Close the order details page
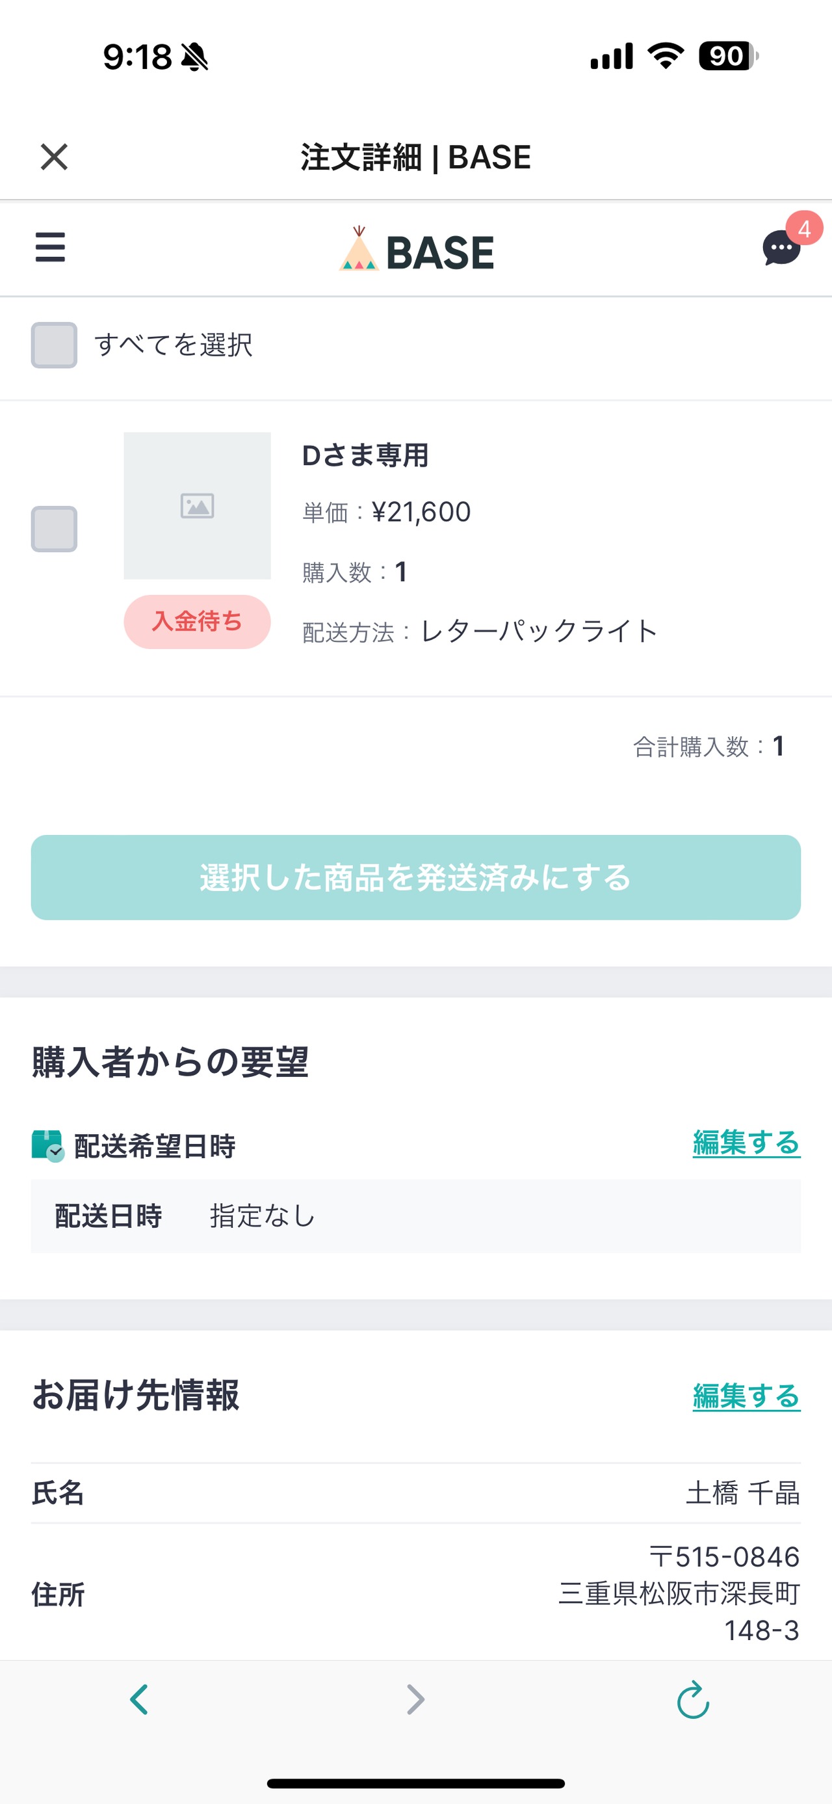Image resolution: width=832 pixels, height=1804 pixels. click(x=54, y=157)
